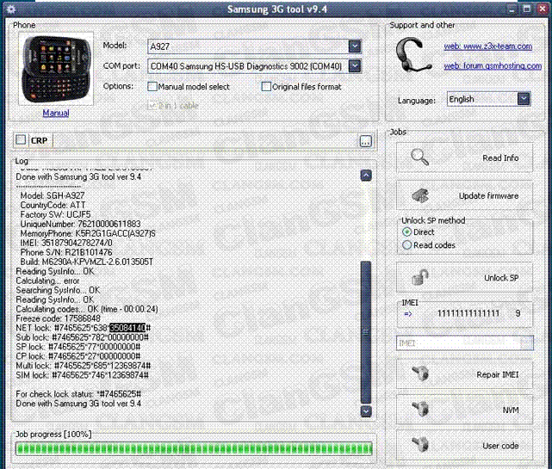Viewport: 552px width, 469px height.
Task: Close the Samsung 3G tool window
Action: tap(543, 9)
